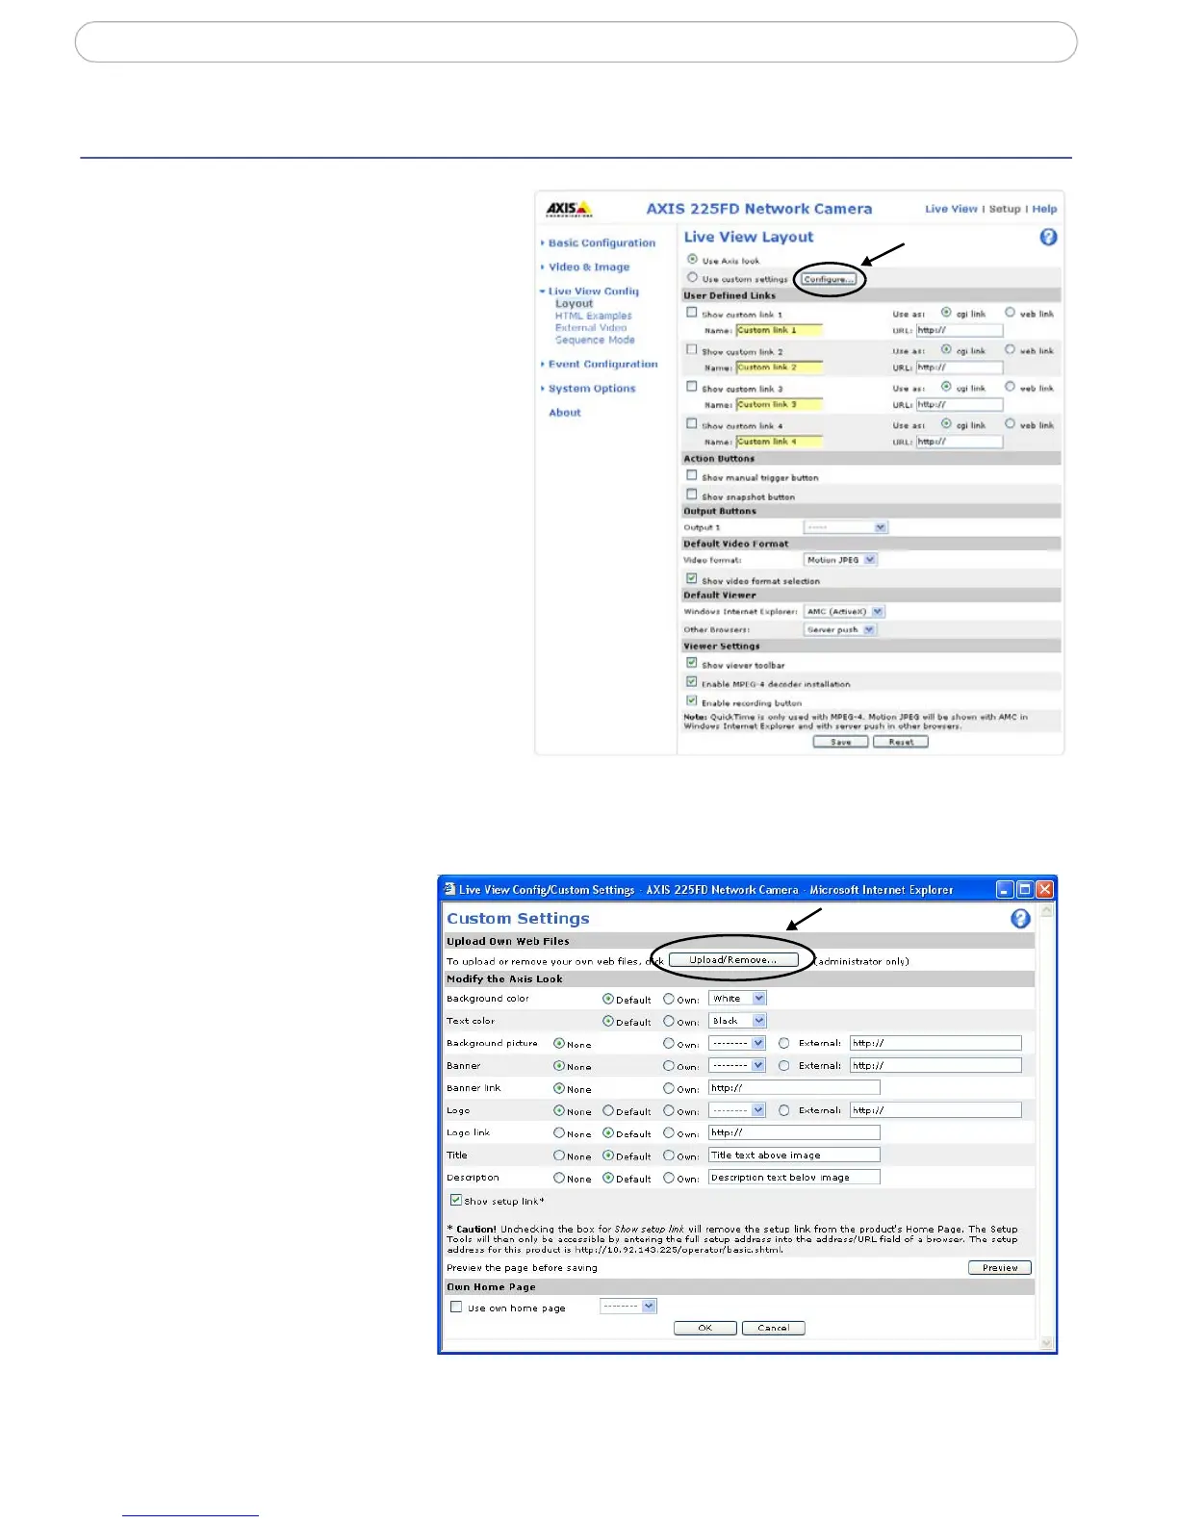Go to Live View link

tap(951, 209)
